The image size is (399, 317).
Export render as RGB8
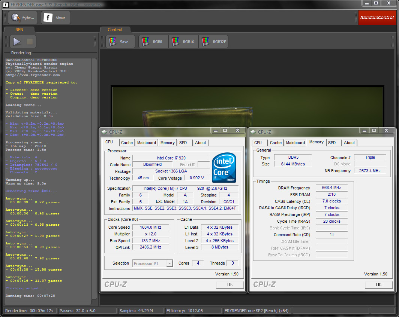[x=153, y=42]
